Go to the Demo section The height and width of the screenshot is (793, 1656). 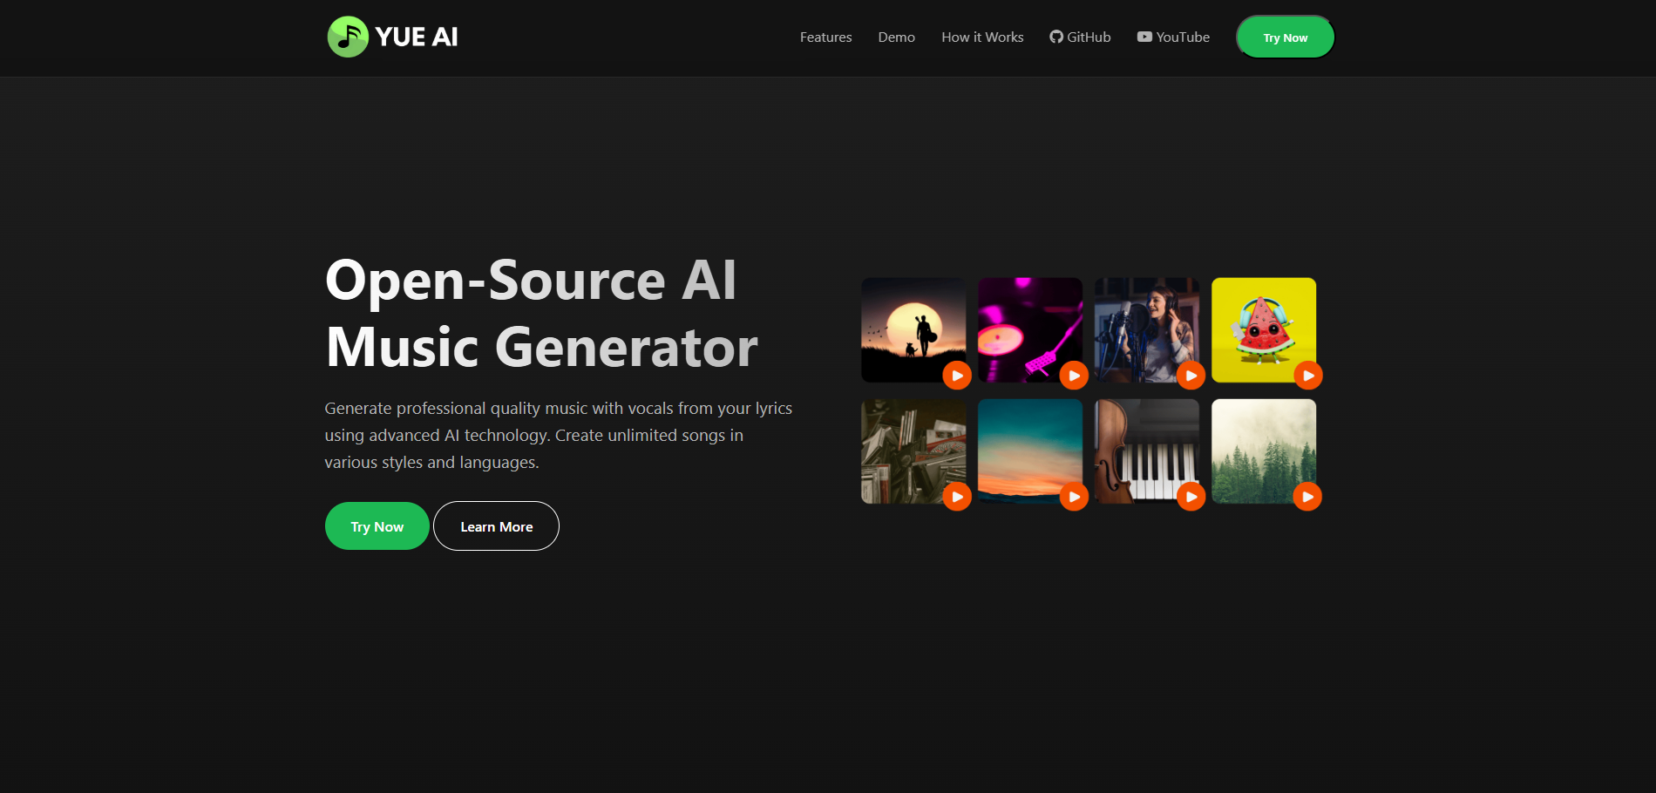point(896,37)
